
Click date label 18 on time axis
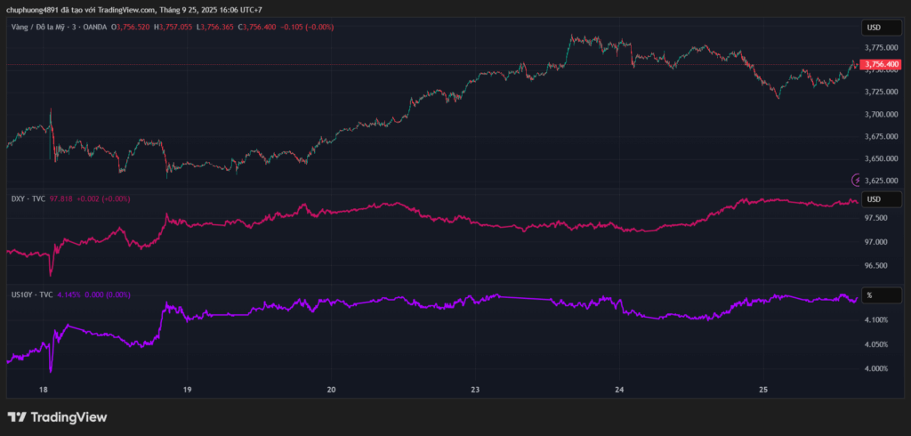(44, 390)
